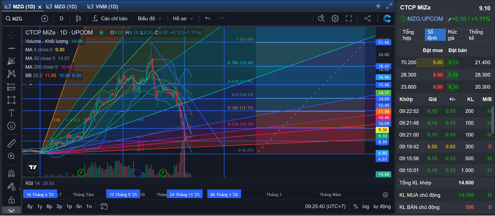Close the first MZG (1D) tab
The height and width of the screenshot is (216, 495).
[x=40, y=7]
